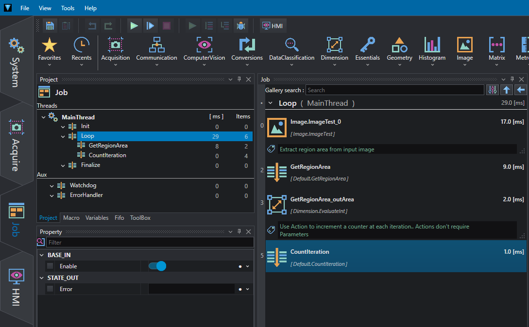Open the Tools menu
The height and width of the screenshot is (327, 529).
click(x=68, y=8)
